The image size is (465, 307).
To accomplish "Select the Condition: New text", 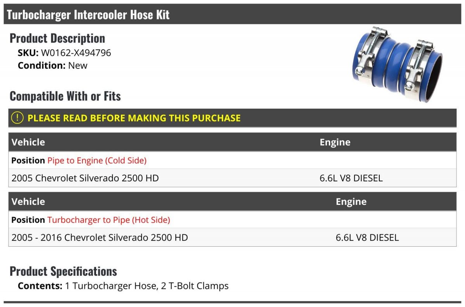I will coord(53,65).
